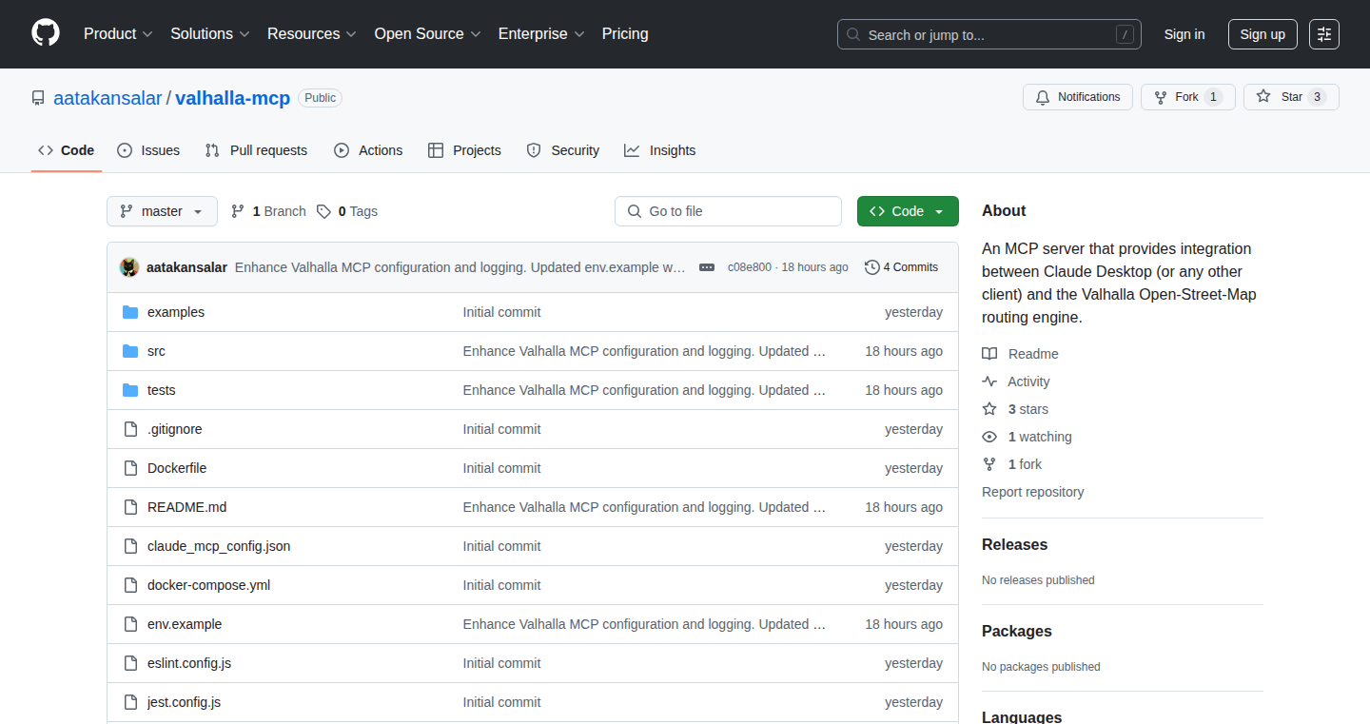Switch to the Issues tab
The height and width of the screenshot is (724, 1370).
(148, 150)
